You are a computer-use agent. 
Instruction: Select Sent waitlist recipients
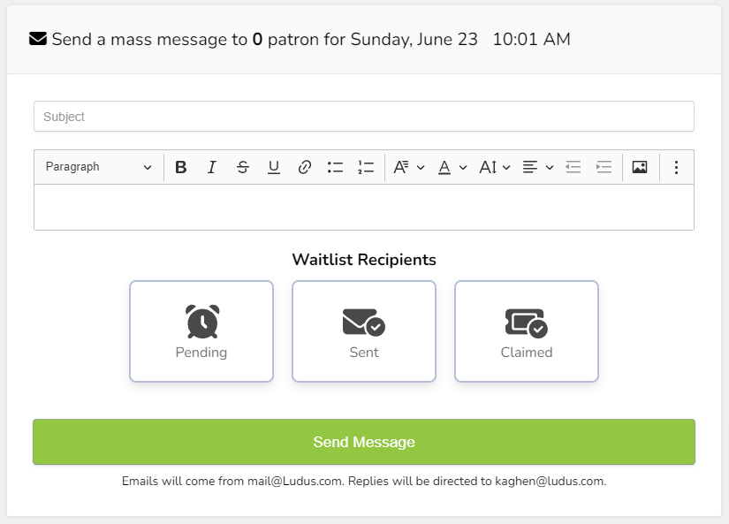pyautogui.click(x=363, y=330)
